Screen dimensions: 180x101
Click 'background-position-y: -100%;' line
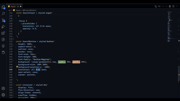(x=34, y=67)
